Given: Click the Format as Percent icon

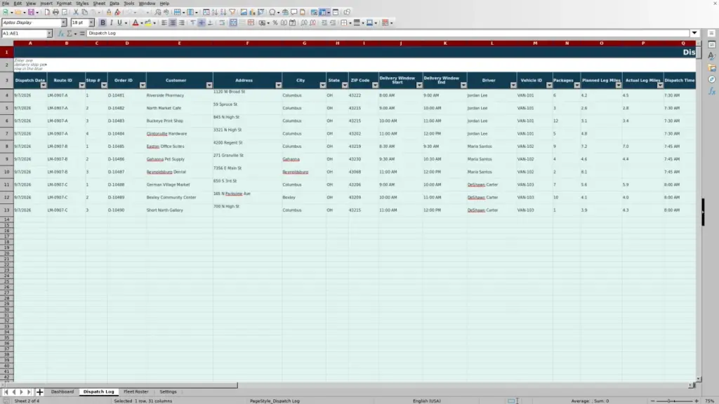Looking at the screenshot, I should click(x=275, y=22).
